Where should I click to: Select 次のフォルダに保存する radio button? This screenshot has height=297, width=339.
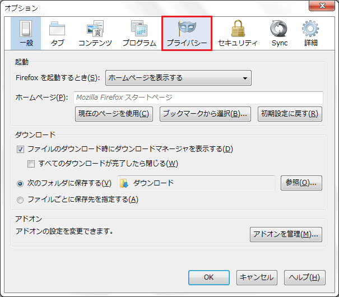point(21,183)
